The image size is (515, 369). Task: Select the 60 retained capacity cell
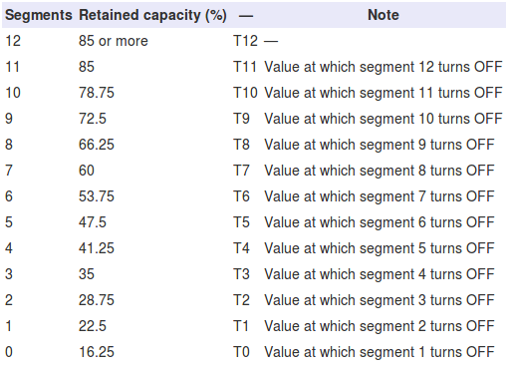pos(87,171)
